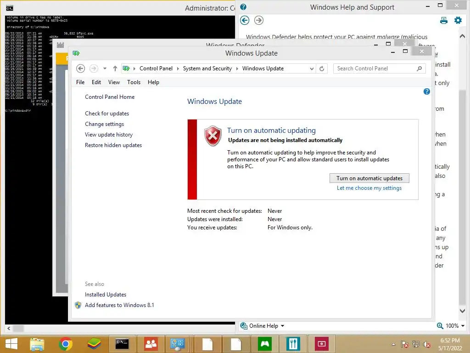Image resolution: width=470 pixels, height=353 pixels.
Task: Click Restore hidden updates
Action: (x=113, y=145)
